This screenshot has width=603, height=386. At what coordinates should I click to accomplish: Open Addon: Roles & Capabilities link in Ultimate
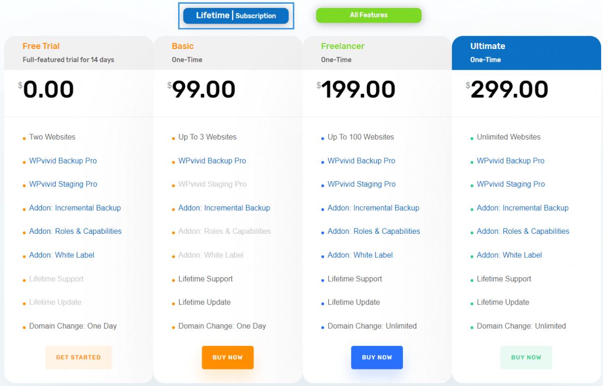click(x=523, y=231)
